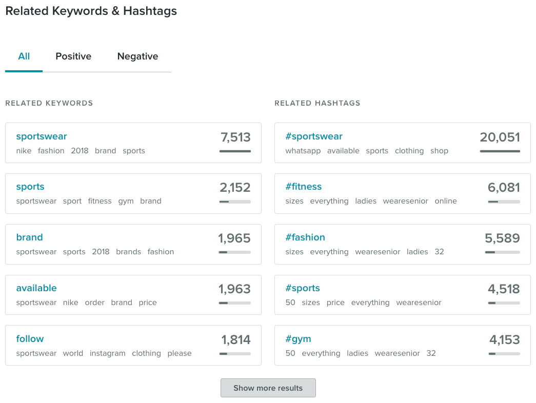Click the 2,152 mention count
This screenshot has width=536, height=403.
235,188
